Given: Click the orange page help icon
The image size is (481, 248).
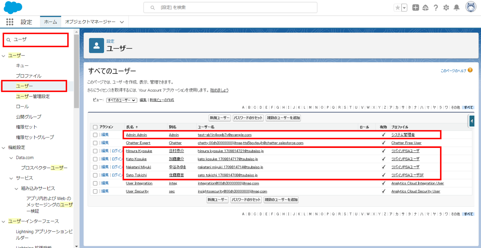Looking at the screenshot, I should click(470, 70).
